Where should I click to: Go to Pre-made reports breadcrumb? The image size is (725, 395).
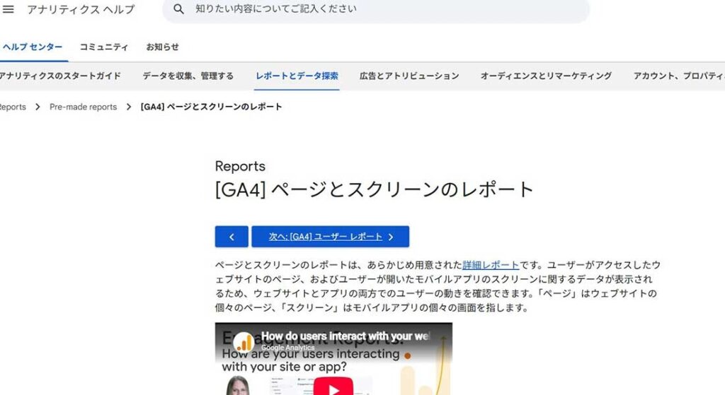pyautogui.click(x=84, y=107)
